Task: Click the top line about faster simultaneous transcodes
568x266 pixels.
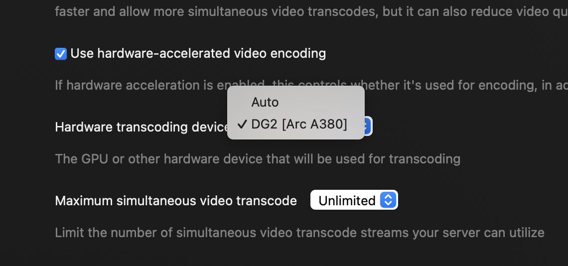Action: pos(311,11)
